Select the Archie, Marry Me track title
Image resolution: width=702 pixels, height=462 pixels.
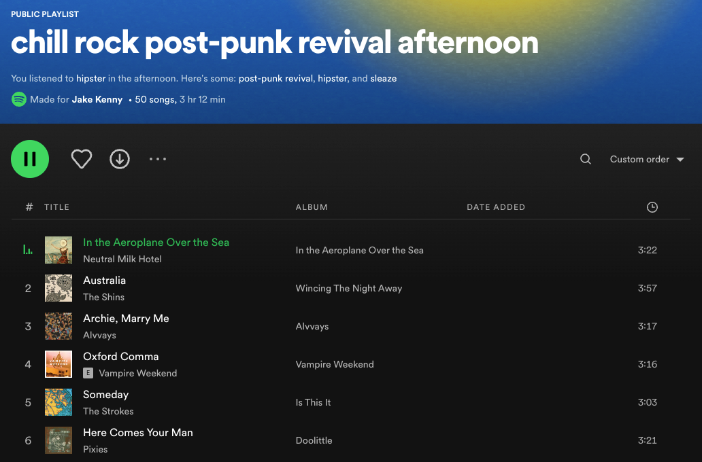coord(126,318)
